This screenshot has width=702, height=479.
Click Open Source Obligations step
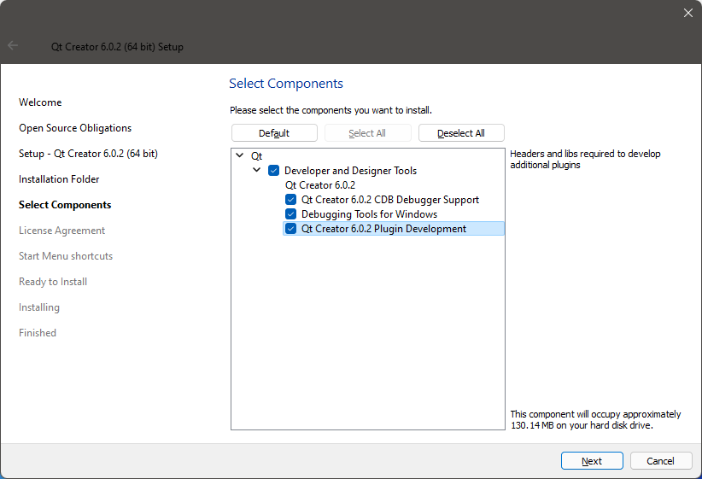(x=75, y=128)
